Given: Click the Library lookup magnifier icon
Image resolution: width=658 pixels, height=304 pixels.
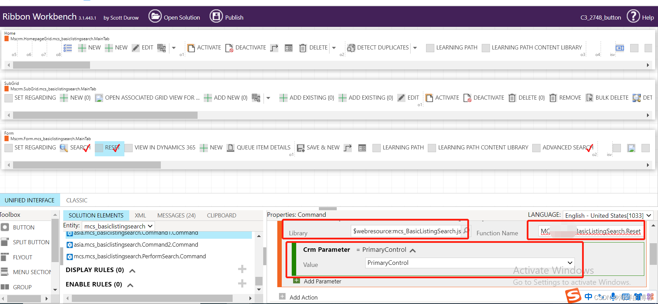Looking at the screenshot, I should 466,231.
